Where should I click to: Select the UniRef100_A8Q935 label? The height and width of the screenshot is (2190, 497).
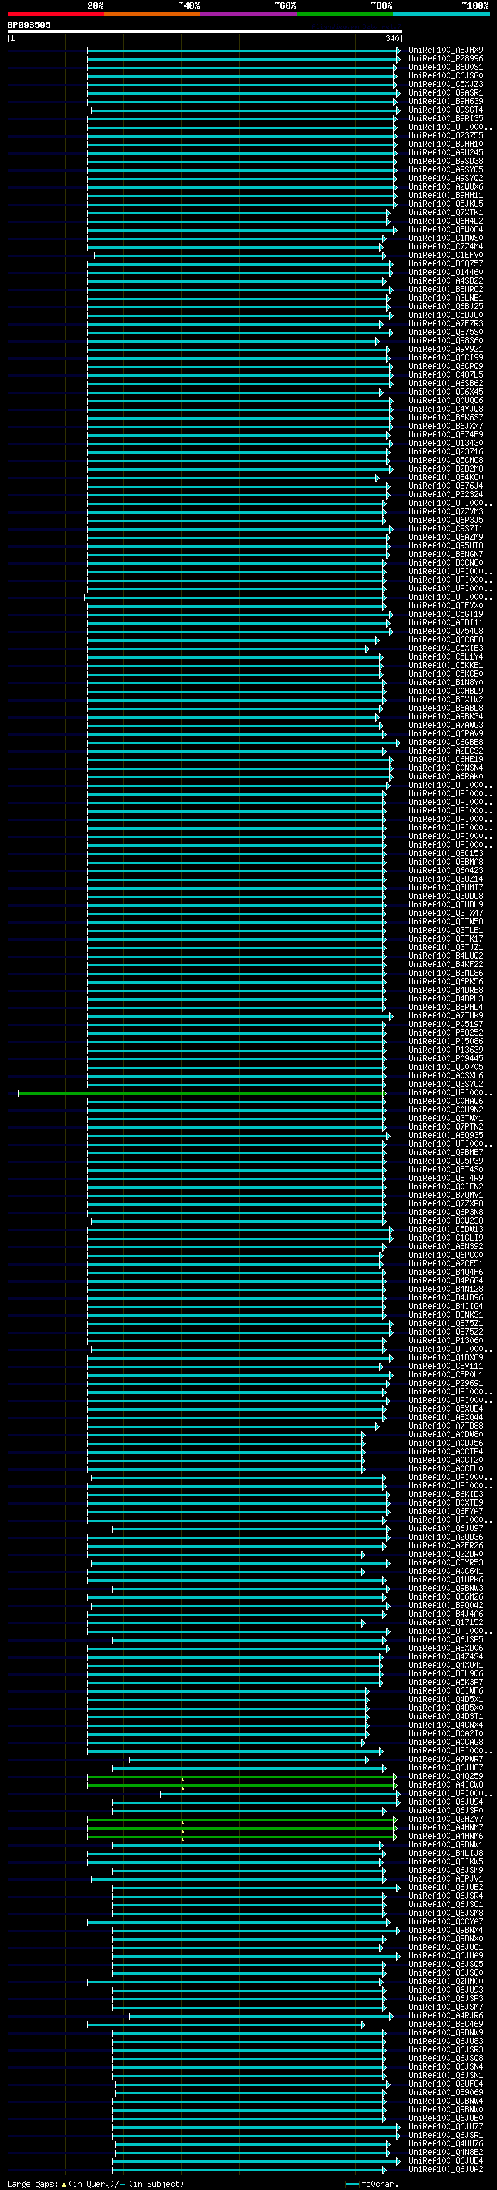click(x=446, y=1135)
